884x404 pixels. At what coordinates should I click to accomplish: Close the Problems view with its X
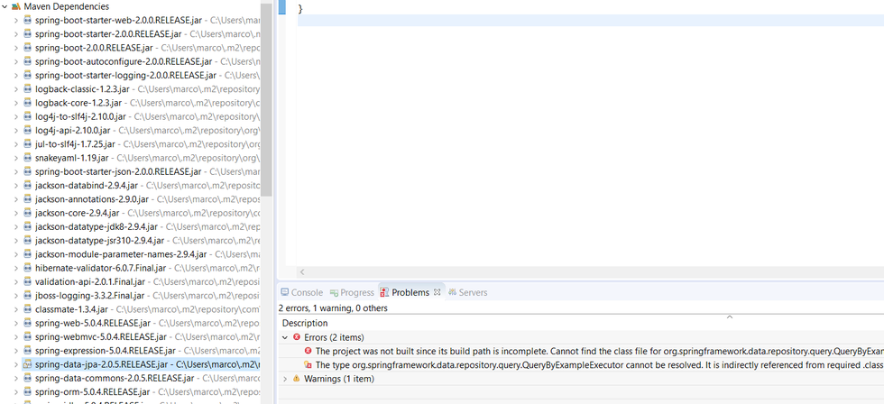(x=437, y=292)
